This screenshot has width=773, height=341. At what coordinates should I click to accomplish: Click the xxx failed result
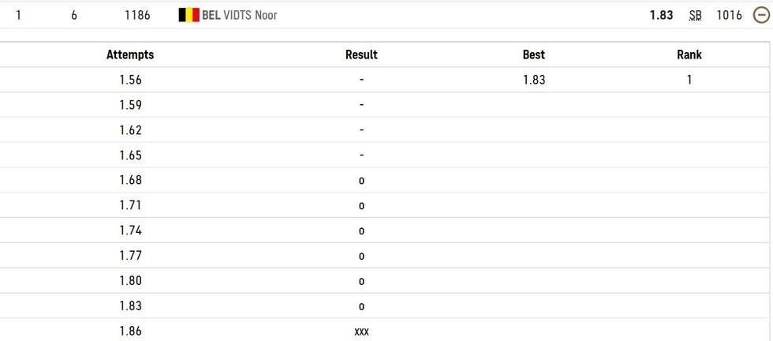coord(361,332)
